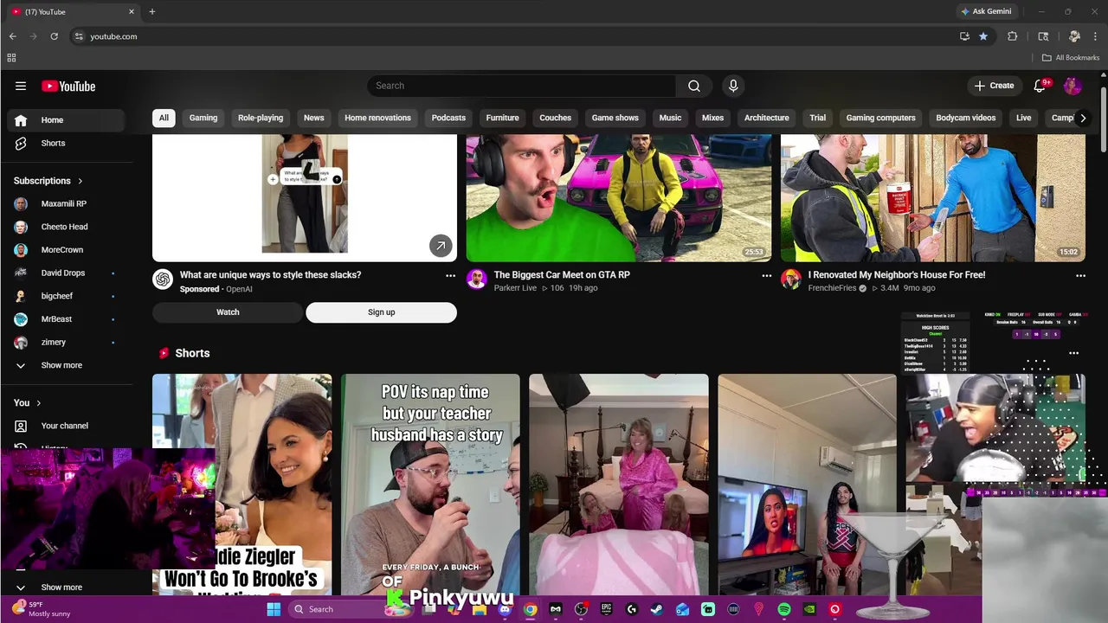Open the Maxamili RP subscription
The image size is (1108, 623).
(x=65, y=204)
